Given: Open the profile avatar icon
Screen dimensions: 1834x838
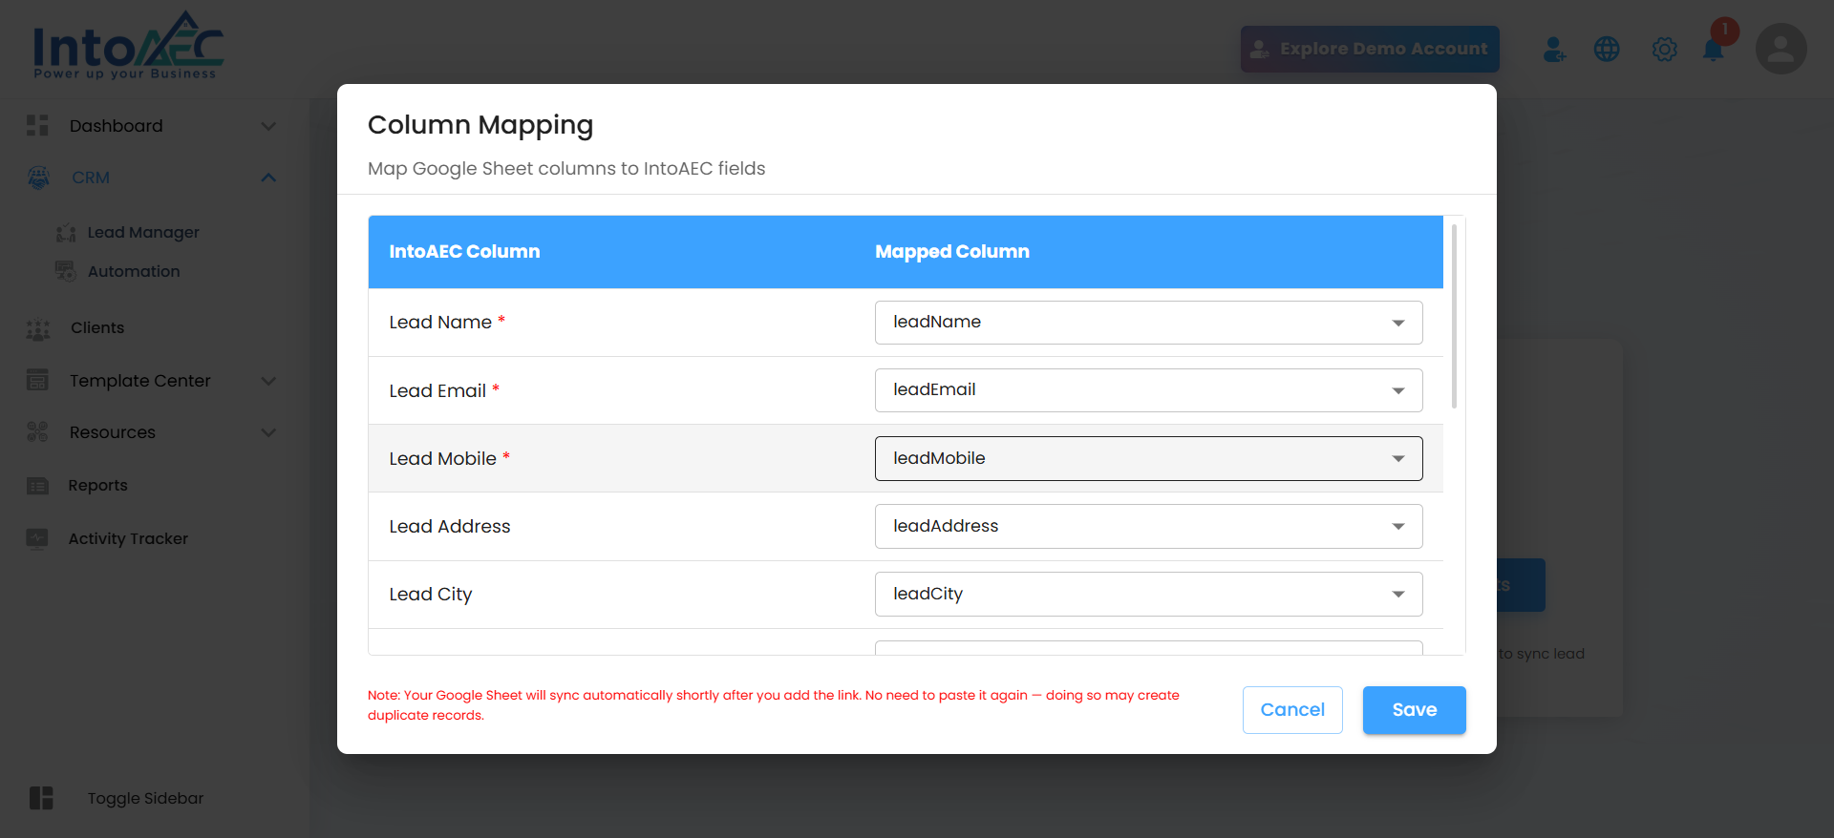Looking at the screenshot, I should [1781, 50].
